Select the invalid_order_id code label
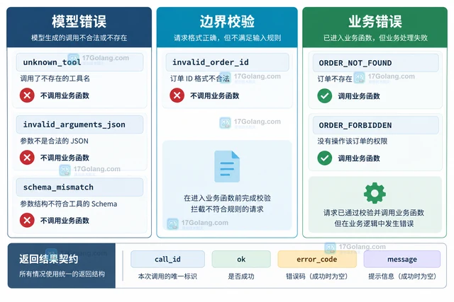Image resolution: width=454 pixels, height=302 pixels. [227, 62]
